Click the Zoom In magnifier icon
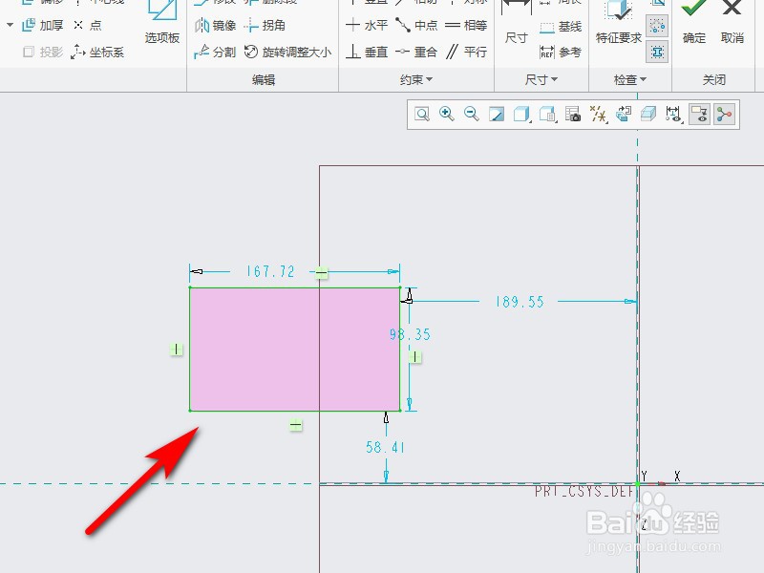The width and height of the screenshot is (764, 573). (x=446, y=115)
